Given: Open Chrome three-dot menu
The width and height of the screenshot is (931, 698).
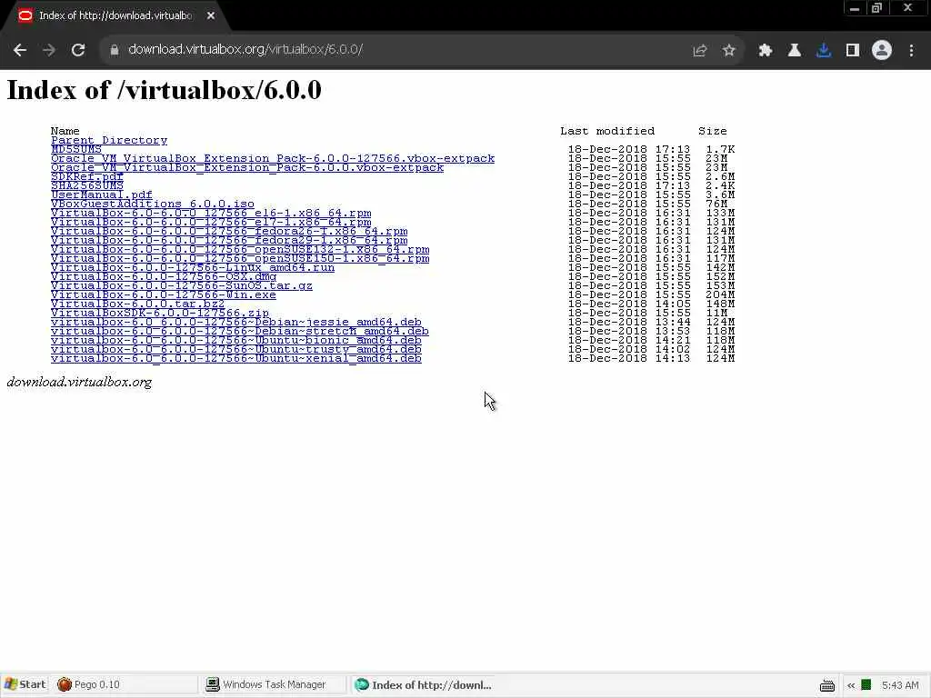Looking at the screenshot, I should click(911, 51).
